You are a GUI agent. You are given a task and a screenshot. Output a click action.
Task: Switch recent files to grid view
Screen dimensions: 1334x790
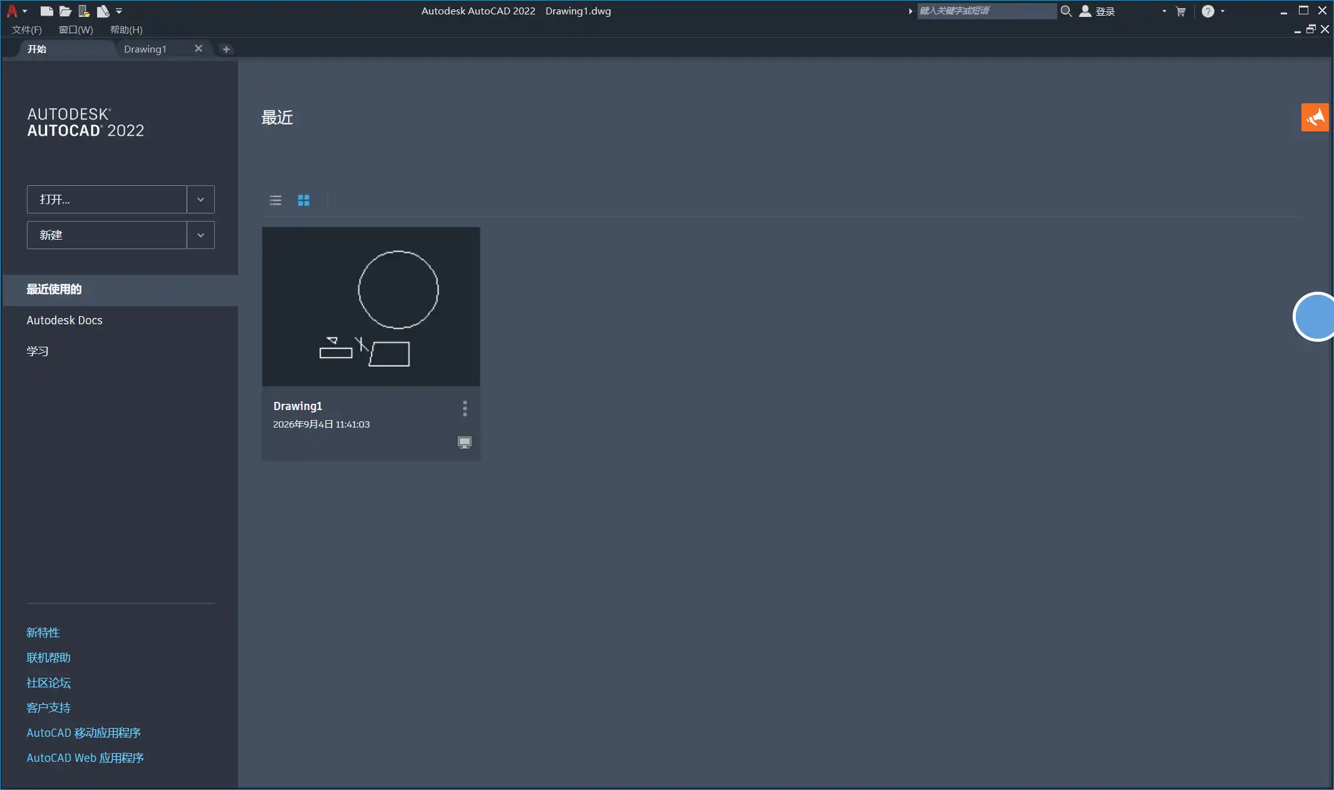[x=304, y=200]
